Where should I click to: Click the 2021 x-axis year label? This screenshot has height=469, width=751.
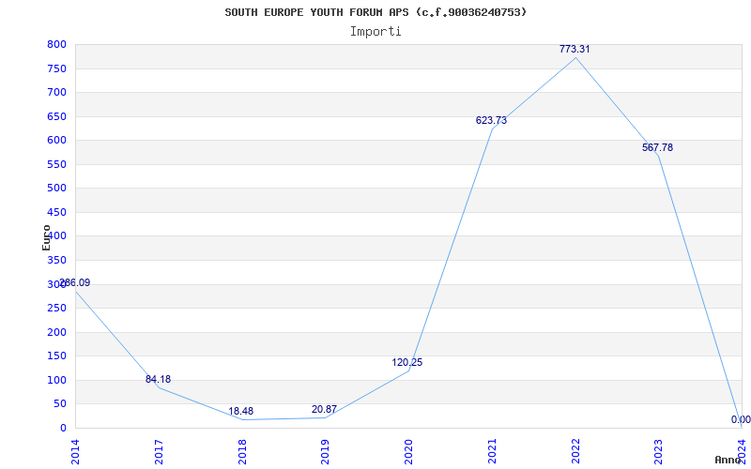click(x=492, y=452)
